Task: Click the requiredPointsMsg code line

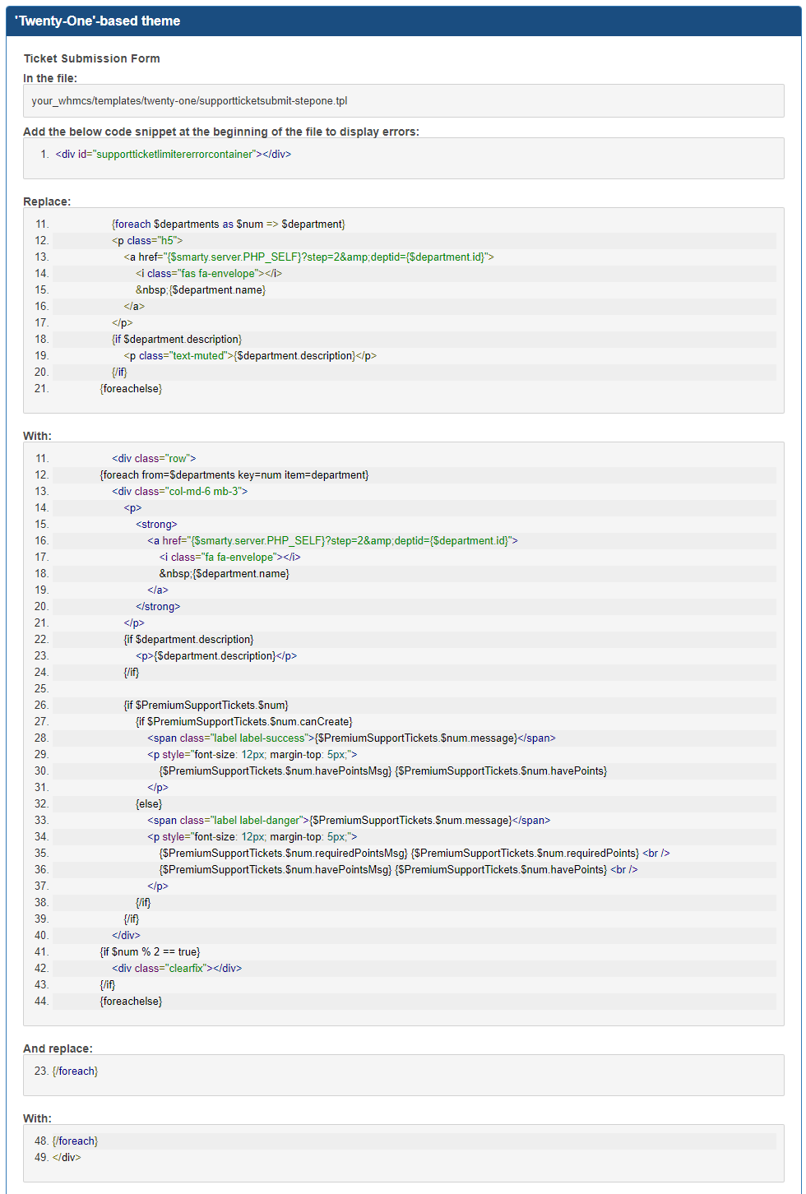Action: coord(415,854)
